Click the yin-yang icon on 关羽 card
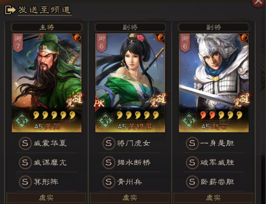The image size is (266, 204). pos(77,37)
